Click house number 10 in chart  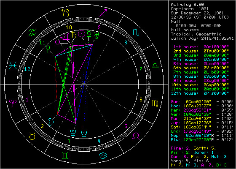tap(69, 27)
